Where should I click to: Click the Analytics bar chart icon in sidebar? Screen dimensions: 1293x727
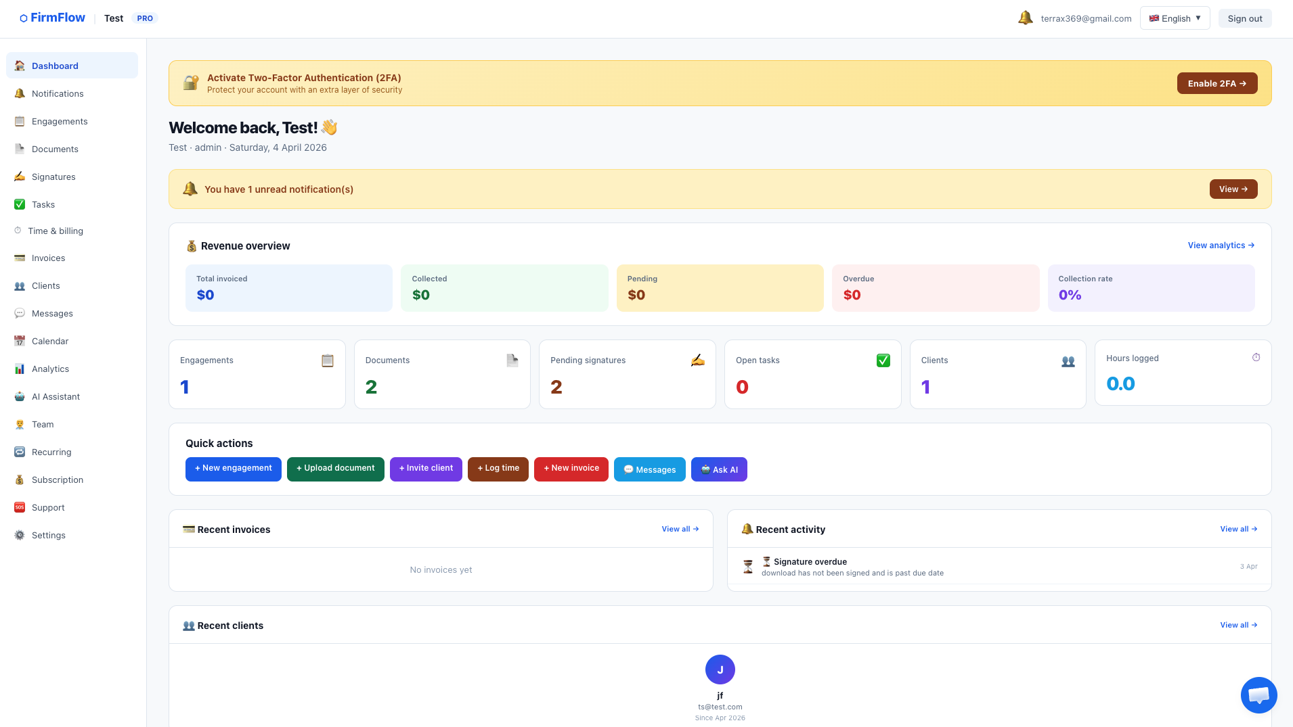(x=20, y=369)
